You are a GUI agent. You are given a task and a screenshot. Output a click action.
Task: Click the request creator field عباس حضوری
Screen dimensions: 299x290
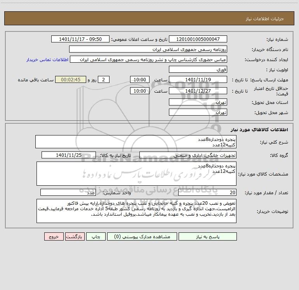coord(149,59)
